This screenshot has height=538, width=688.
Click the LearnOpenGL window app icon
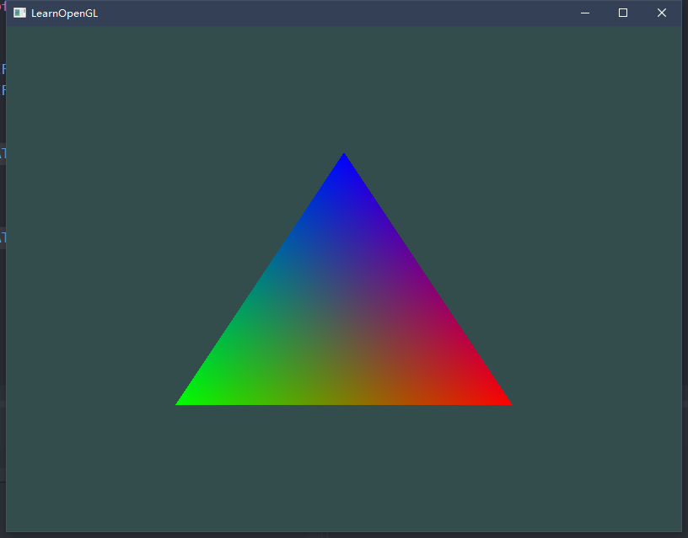[x=19, y=13]
